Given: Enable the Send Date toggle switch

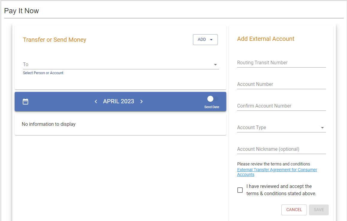Looking at the screenshot, I should point(212,99).
